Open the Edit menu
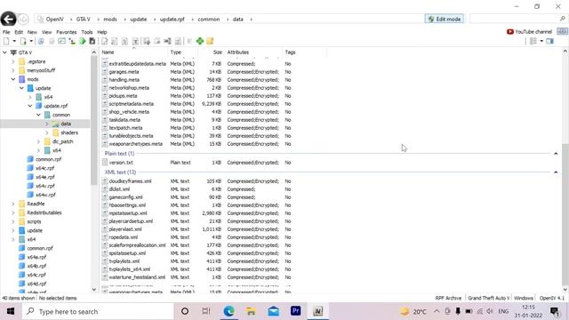This screenshot has height=320, width=569. coord(19,32)
